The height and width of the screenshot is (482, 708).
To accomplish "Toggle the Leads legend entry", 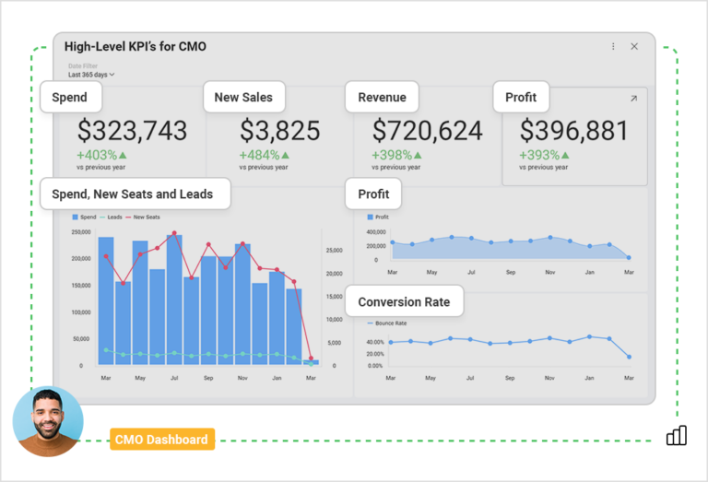I will 111,217.
